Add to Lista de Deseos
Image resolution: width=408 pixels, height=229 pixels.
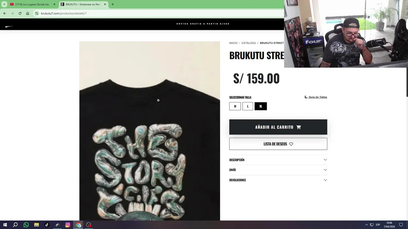click(x=278, y=144)
